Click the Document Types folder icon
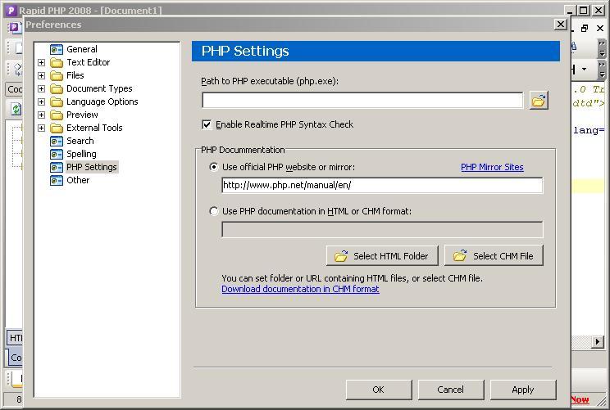 coord(57,89)
